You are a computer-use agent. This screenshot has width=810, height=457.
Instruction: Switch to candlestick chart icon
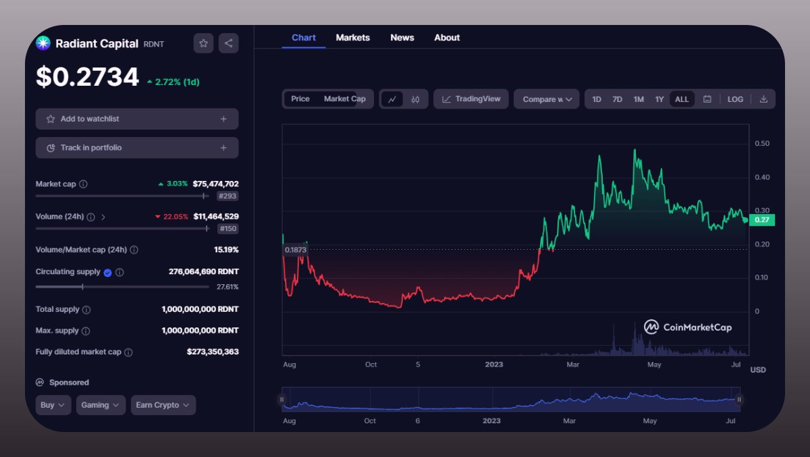point(415,99)
